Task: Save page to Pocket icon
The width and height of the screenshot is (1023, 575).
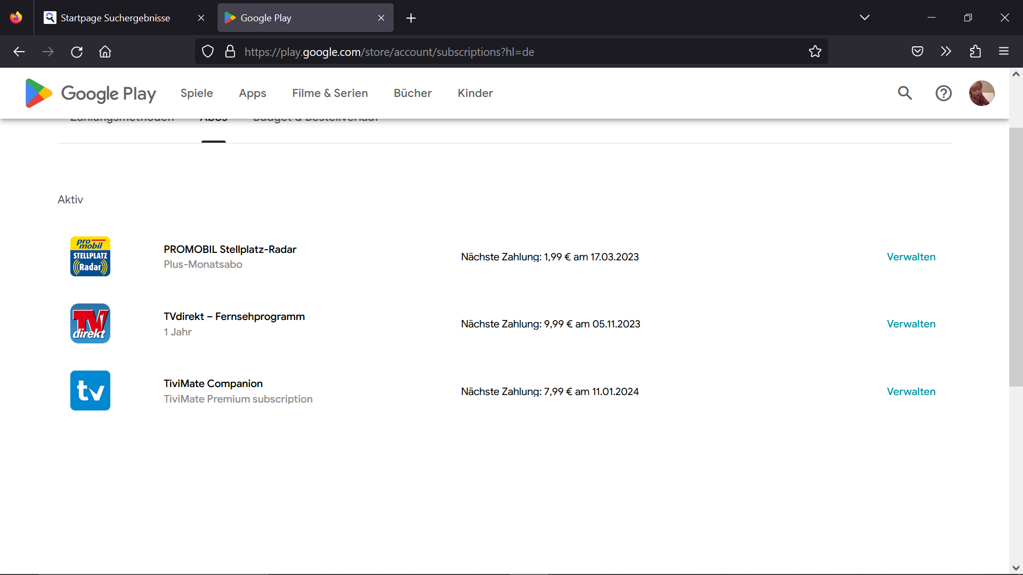Action: coord(917,52)
